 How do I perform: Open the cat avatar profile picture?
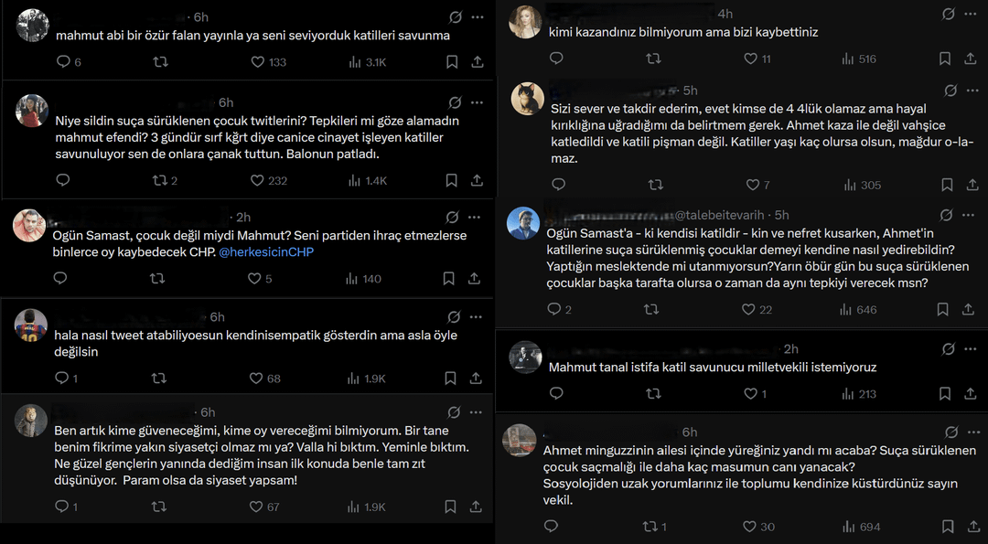[x=528, y=98]
